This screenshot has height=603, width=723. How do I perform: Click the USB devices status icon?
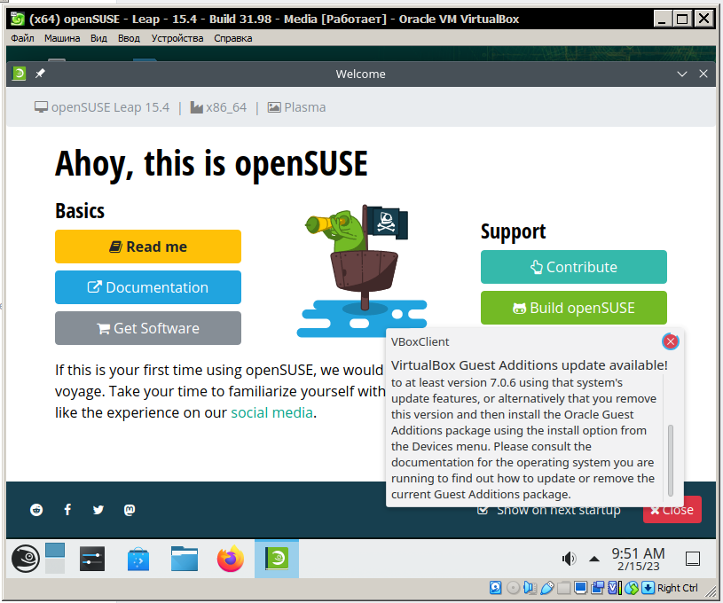pos(546,588)
